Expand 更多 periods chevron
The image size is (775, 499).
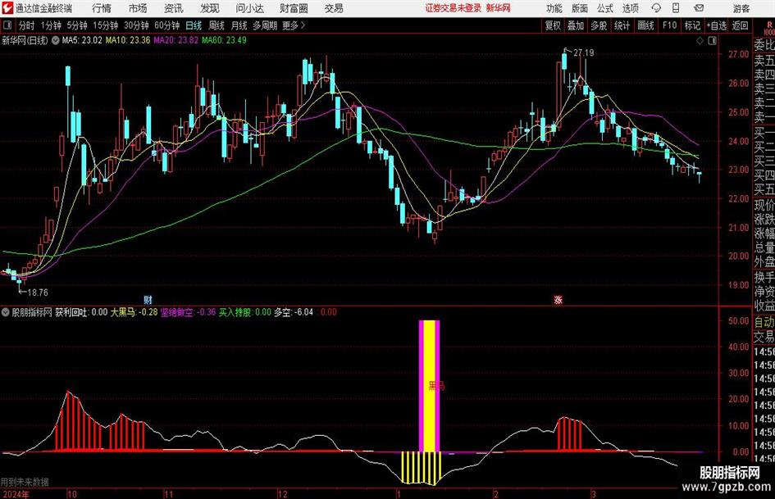pos(294,25)
